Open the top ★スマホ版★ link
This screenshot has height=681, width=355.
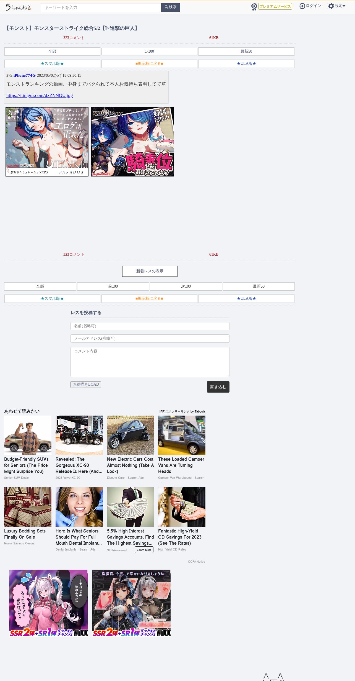pyautogui.click(x=52, y=64)
